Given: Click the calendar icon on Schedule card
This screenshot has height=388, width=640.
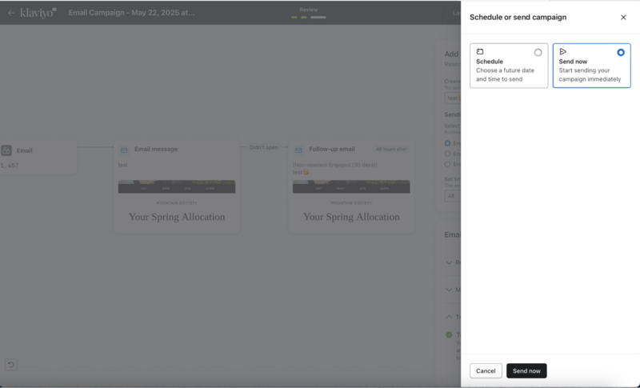Looking at the screenshot, I should point(480,52).
